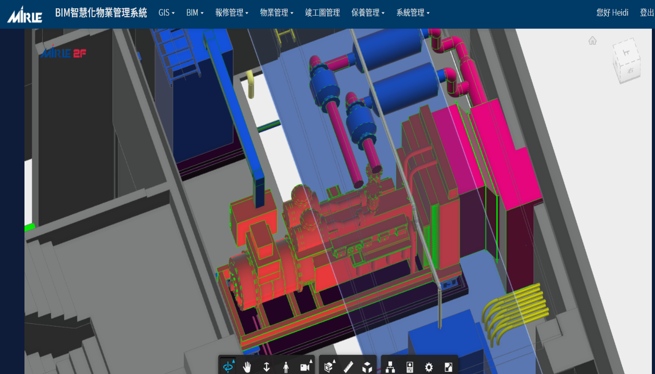Image resolution: width=655 pixels, height=374 pixels.
Task: Click the MIRLE logo
Action: pos(23,14)
